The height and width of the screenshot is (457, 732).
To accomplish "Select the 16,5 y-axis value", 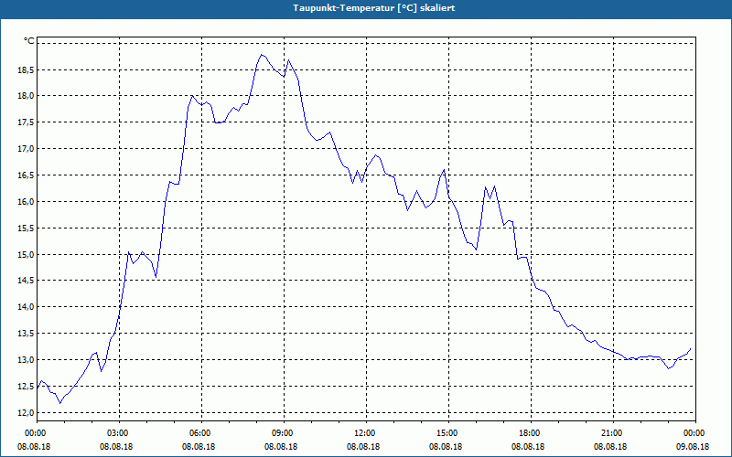I will pyautogui.click(x=25, y=175).
